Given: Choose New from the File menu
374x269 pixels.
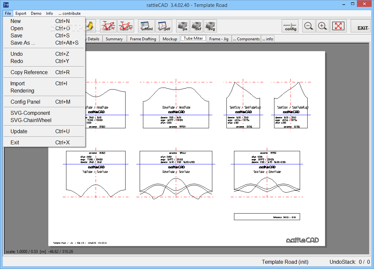Looking at the screenshot, I should pos(44,21).
